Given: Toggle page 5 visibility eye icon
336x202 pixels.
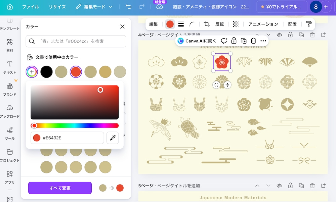Looking at the screenshot, I should tap(279, 186).
